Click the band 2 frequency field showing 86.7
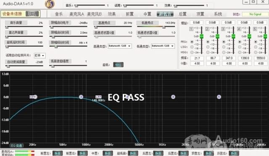Image resolution: width=269 pixels, height=156 pixels. 213,58
